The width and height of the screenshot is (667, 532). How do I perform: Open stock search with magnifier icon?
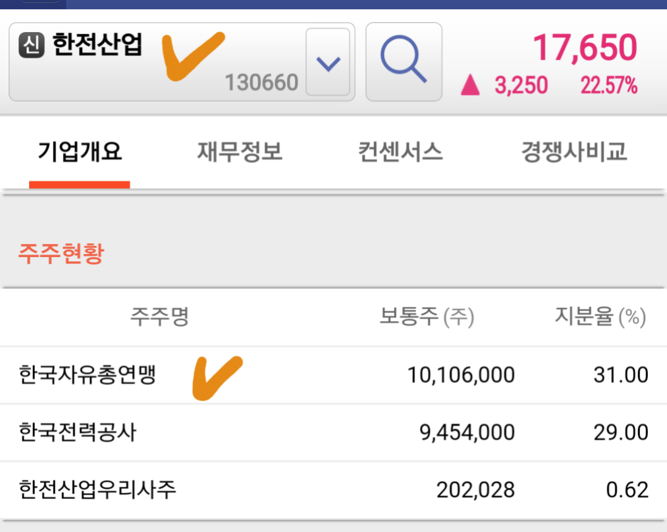403,62
